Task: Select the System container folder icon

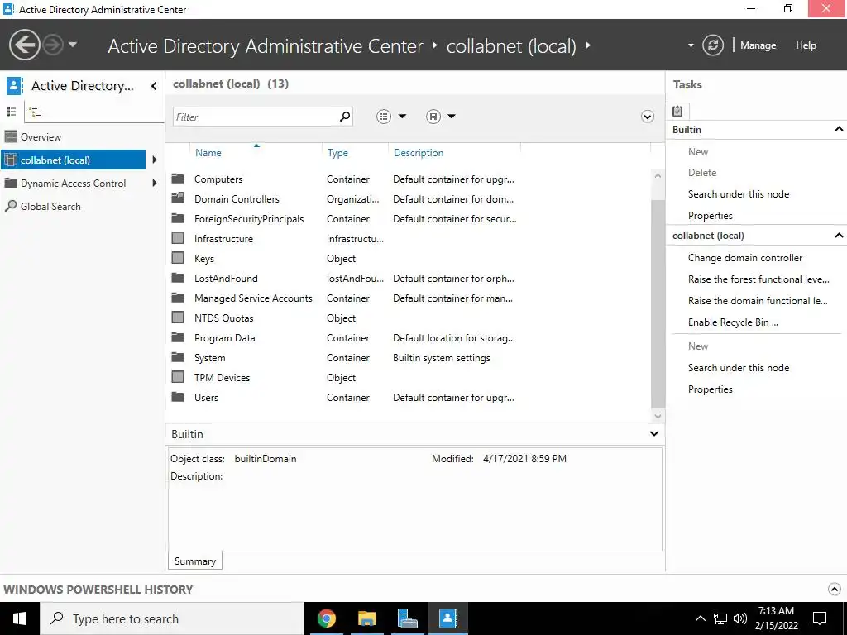Action: click(x=178, y=357)
